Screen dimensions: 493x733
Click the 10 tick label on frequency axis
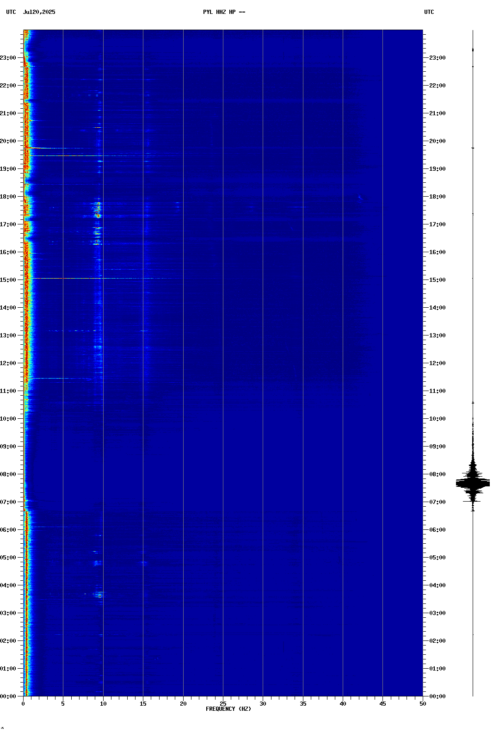click(103, 704)
